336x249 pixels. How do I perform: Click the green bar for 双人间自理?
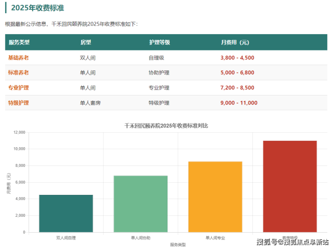[66, 213]
